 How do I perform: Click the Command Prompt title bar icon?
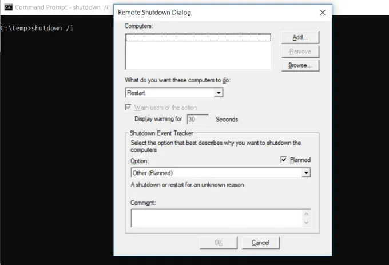pyautogui.click(x=8, y=7)
